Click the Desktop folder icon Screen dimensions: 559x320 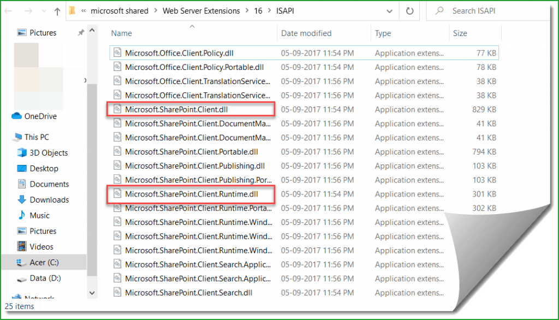22,168
